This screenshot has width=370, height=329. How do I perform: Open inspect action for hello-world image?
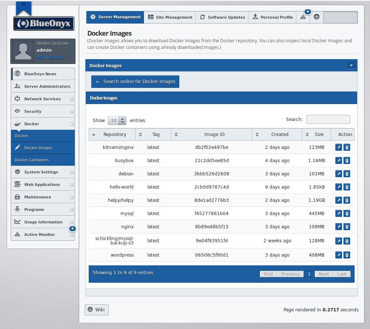pyautogui.click(x=339, y=187)
